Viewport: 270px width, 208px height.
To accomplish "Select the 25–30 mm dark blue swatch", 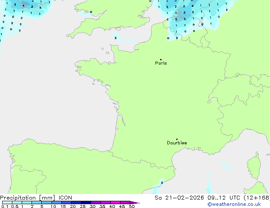I will tap(86, 202).
